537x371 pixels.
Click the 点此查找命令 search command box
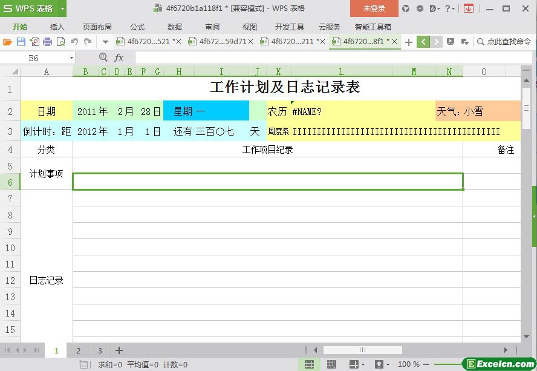click(x=504, y=42)
